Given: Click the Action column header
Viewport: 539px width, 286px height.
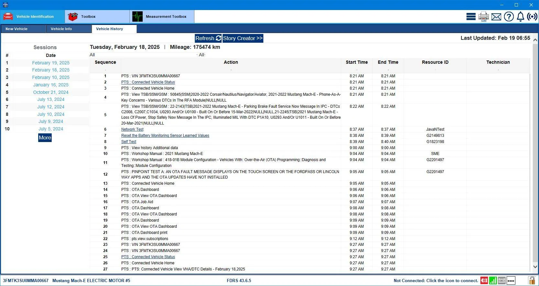Looking at the screenshot, I should coord(231,62).
